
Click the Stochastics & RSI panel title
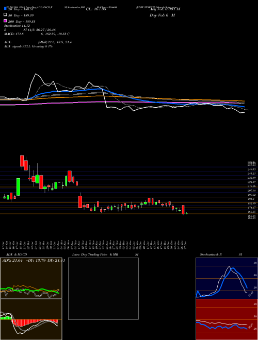pos(221,254)
